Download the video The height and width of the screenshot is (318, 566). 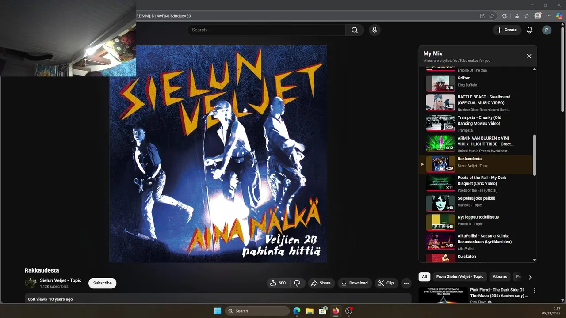pos(355,283)
